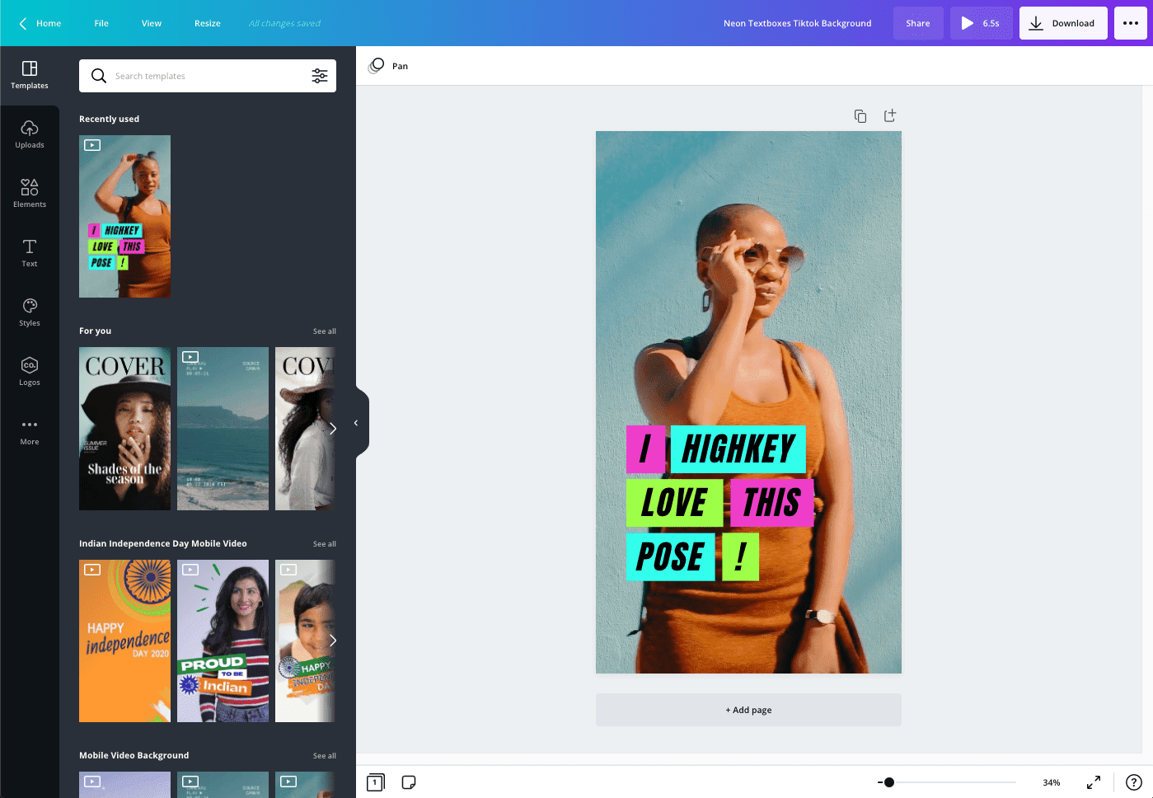The width and height of the screenshot is (1153, 798).
Task: Open the Uploads panel
Action: click(x=29, y=134)
